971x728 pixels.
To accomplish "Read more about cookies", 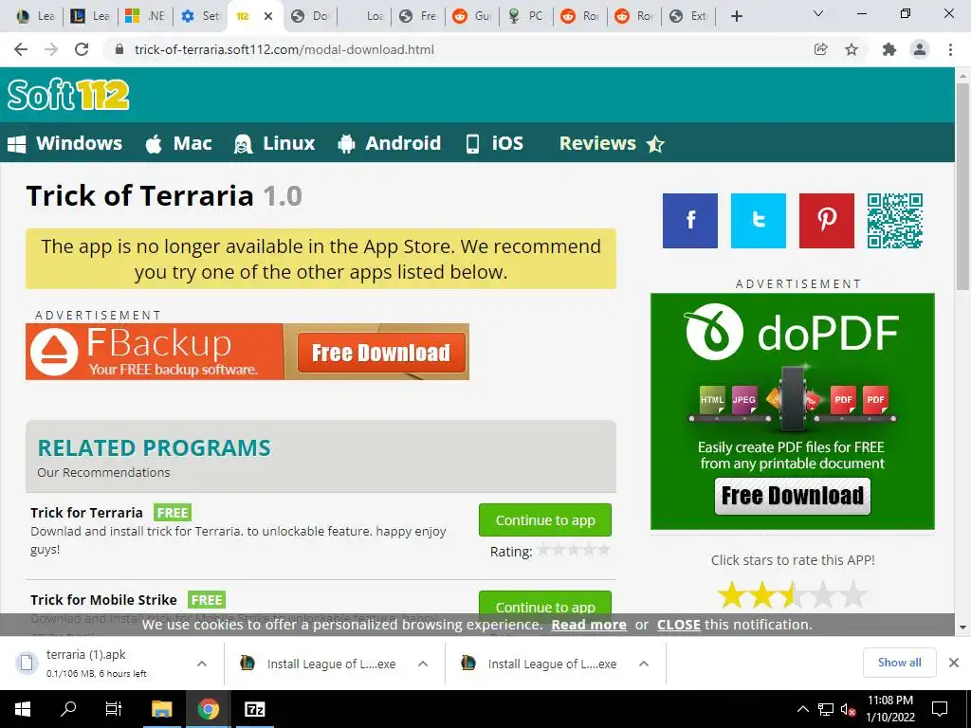I will (x=589, y=625).
